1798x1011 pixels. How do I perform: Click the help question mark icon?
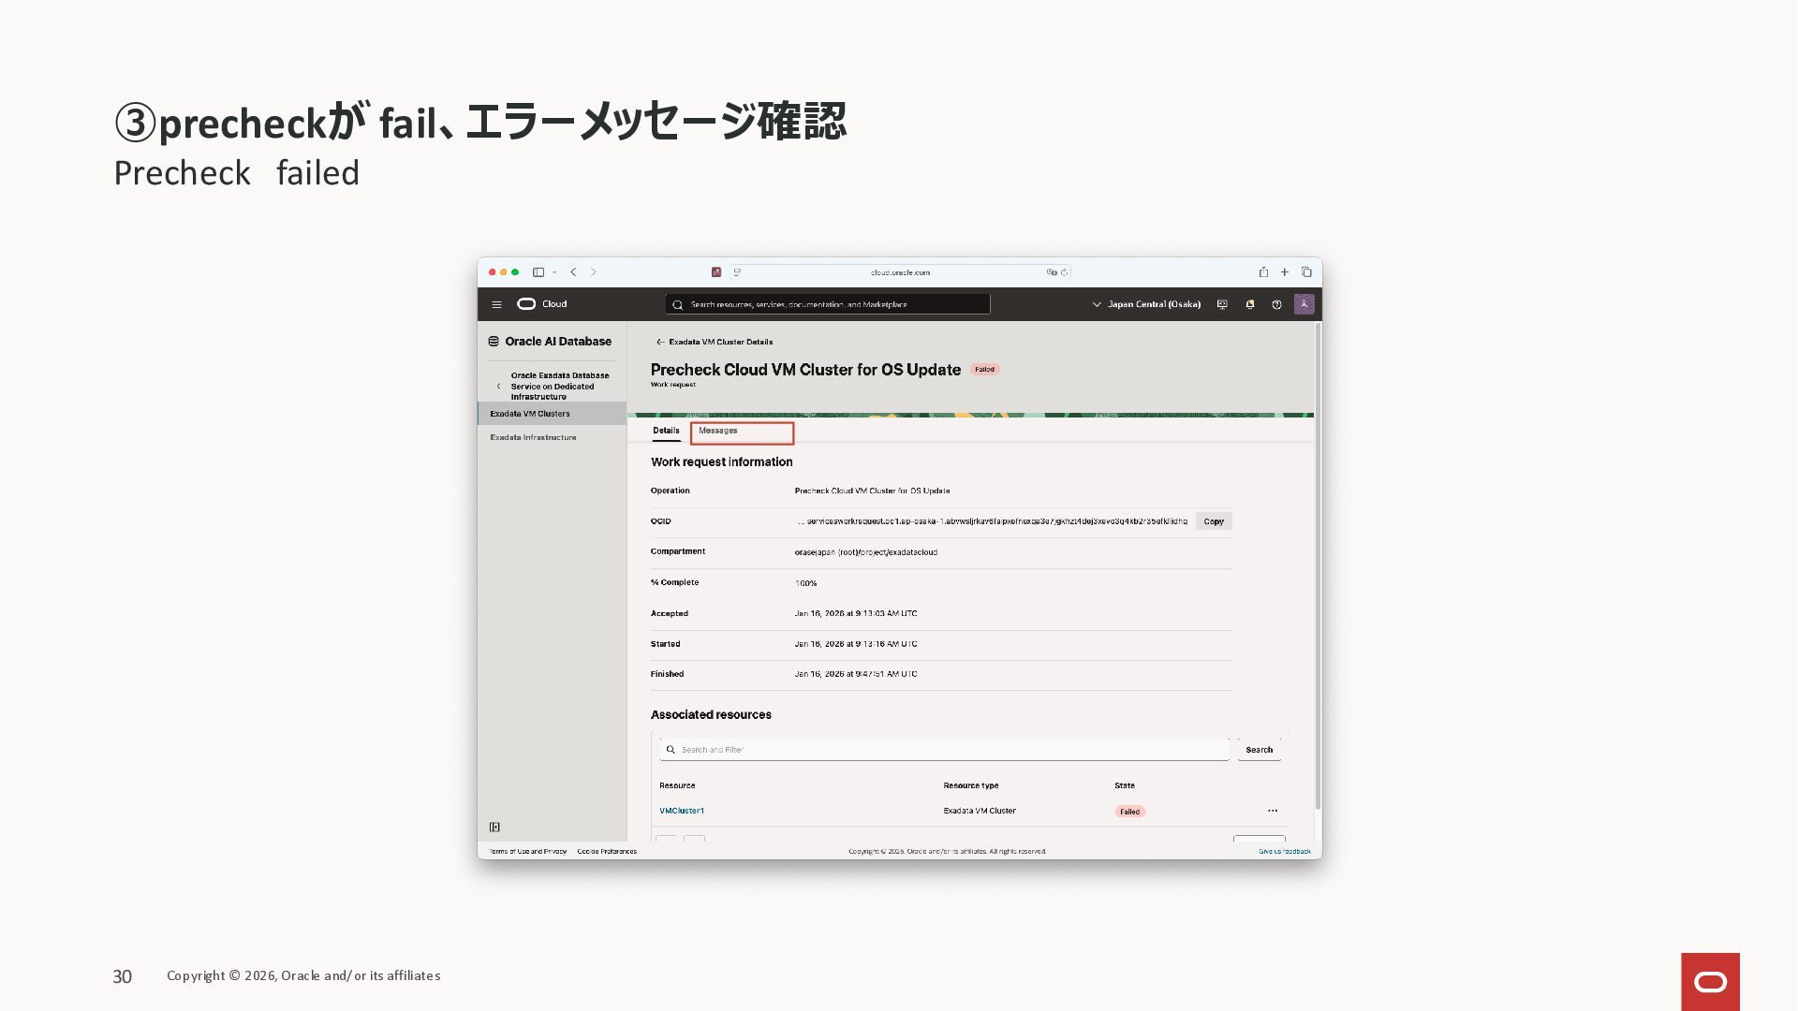1276,304
